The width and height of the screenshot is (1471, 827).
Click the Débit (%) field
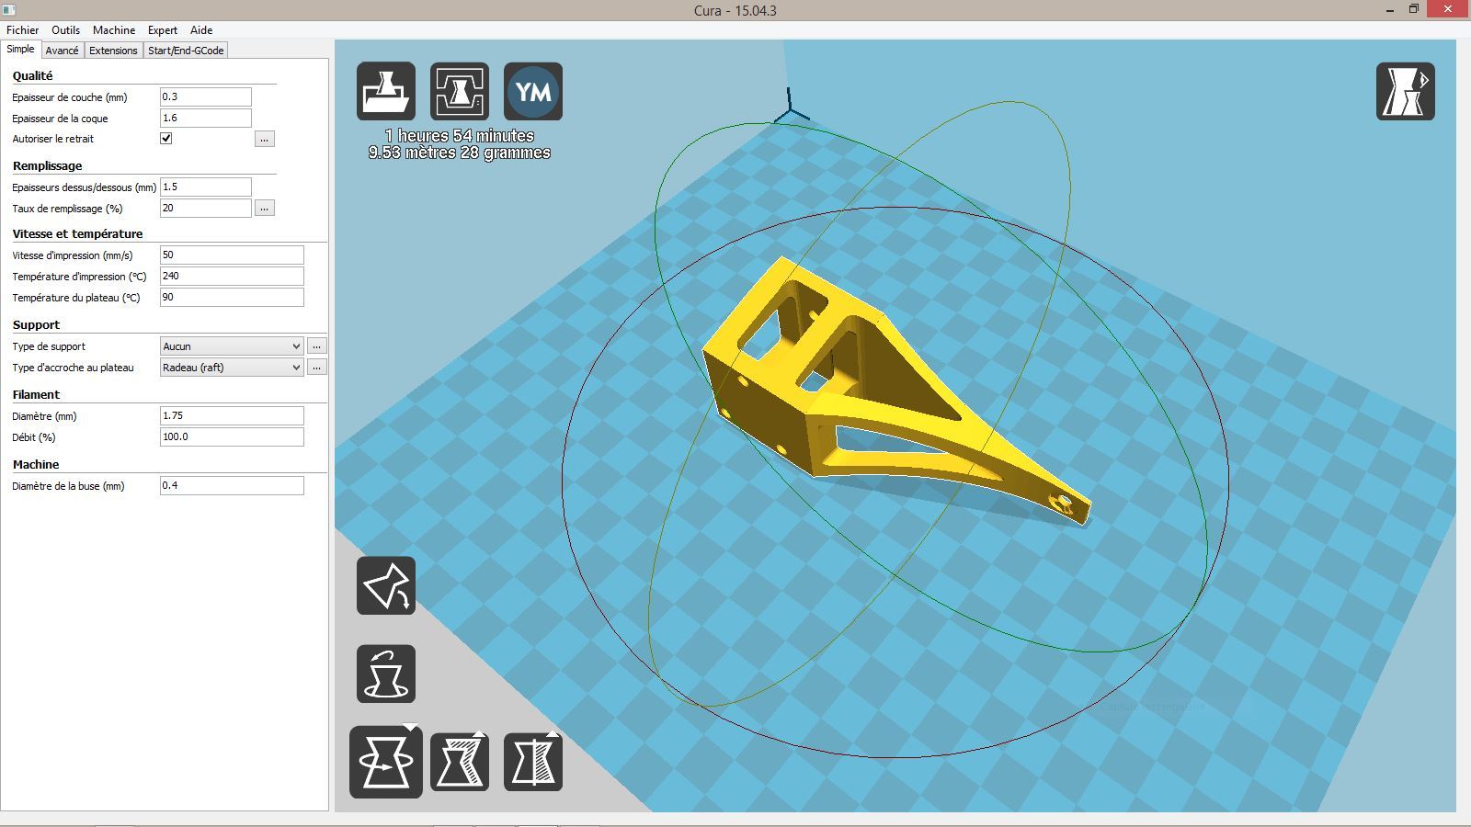pyautogui.click(x=232, y=436)
